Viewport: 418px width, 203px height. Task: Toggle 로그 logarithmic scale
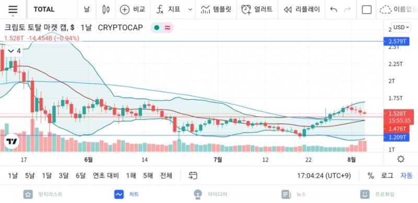pos(387,175)
